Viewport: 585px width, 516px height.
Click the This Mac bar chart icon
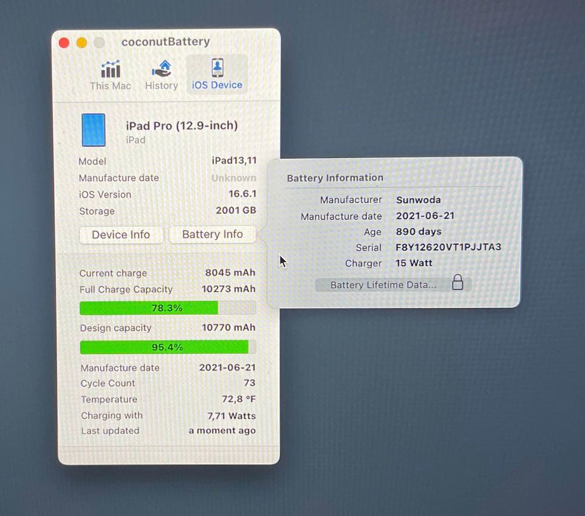coord(110,69)
